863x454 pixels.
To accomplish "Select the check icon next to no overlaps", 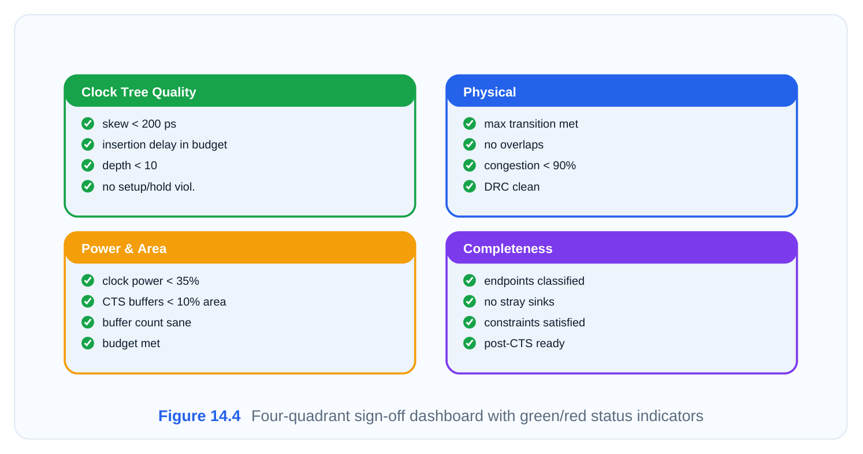I will pyautogui.click(x=470, y=144).
